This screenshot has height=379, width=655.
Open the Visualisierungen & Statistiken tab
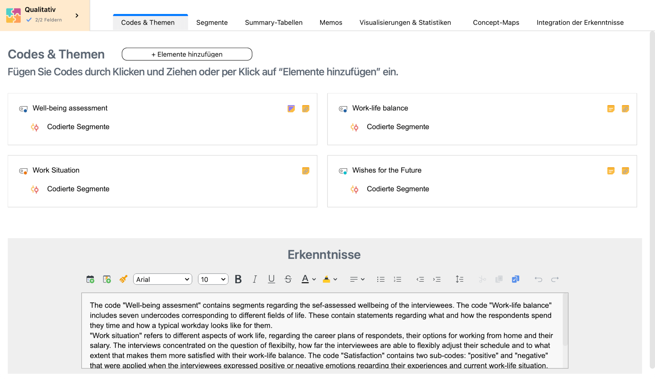[x=405, y=22]
